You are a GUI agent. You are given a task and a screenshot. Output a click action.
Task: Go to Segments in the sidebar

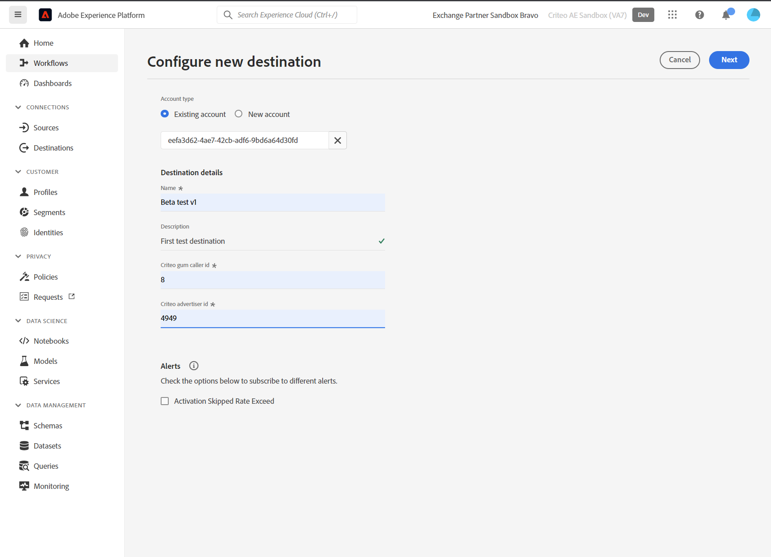point(49,212)
